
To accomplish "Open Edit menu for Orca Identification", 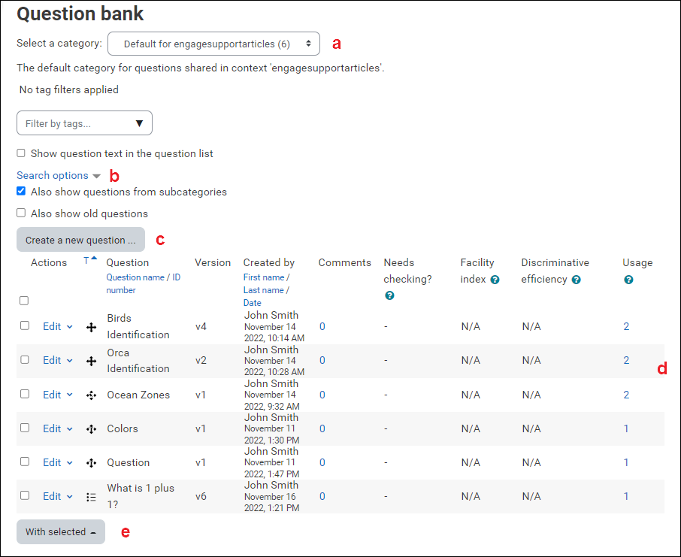I will pos(58,361).
